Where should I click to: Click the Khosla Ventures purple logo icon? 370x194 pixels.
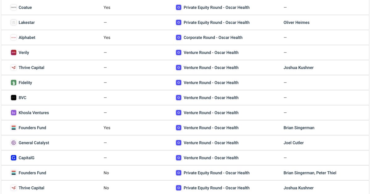click(14, 113)
